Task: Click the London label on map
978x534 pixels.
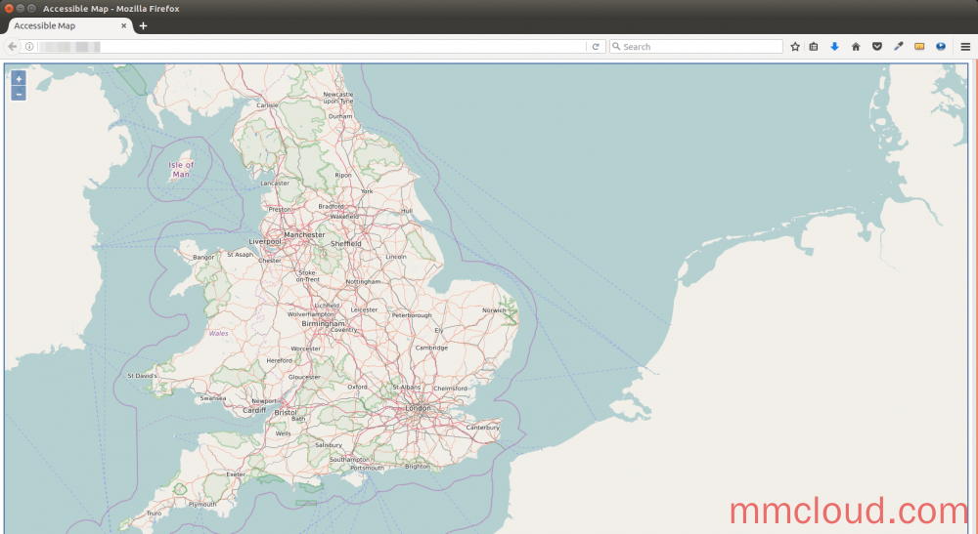Action: 418,408
